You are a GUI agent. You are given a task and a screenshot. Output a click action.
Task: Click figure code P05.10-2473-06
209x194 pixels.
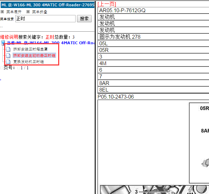pyautogui.click(x=116, y=97)
